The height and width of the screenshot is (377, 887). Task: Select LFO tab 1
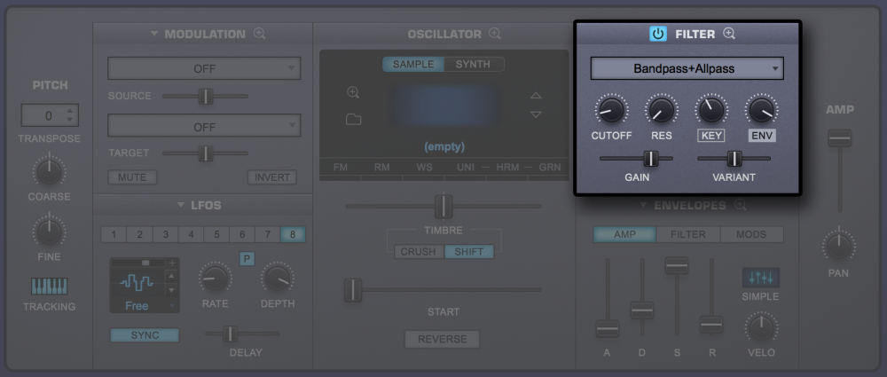click(114, 234)
